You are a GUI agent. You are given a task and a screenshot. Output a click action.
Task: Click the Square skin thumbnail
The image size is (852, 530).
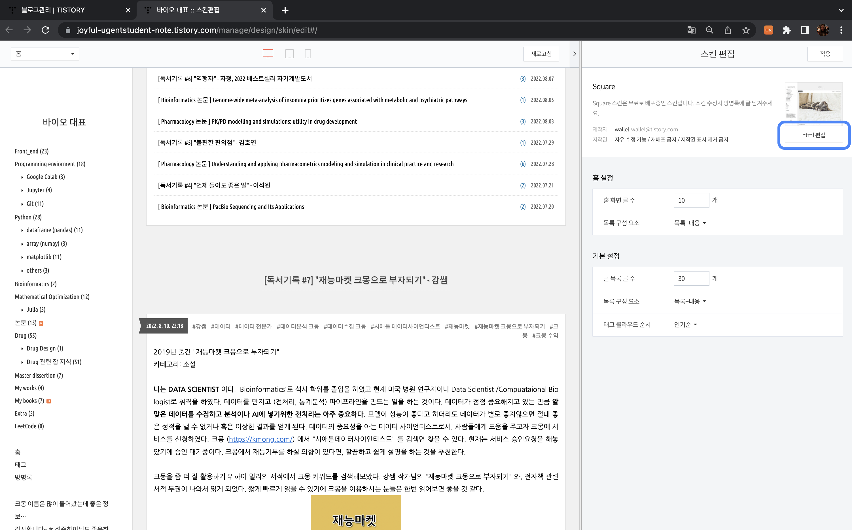click(813, 102)
